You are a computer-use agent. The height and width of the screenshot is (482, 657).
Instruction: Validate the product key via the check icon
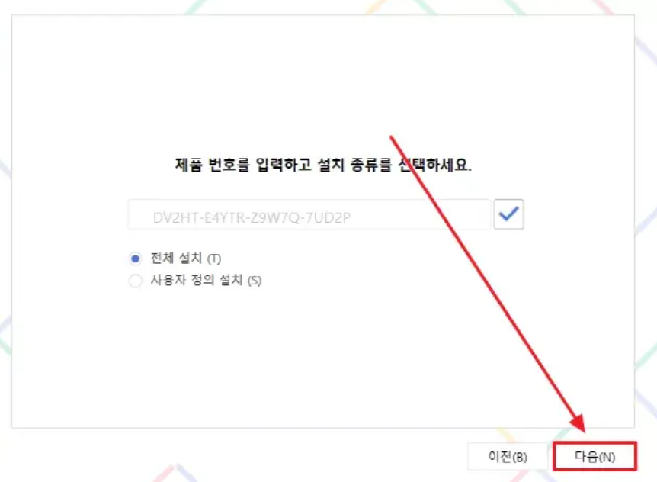pyautogui.click(x=508, y=214)
